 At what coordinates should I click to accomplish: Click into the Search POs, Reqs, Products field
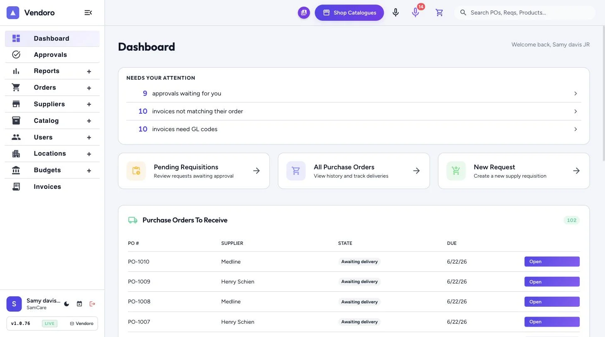(525, 13)
